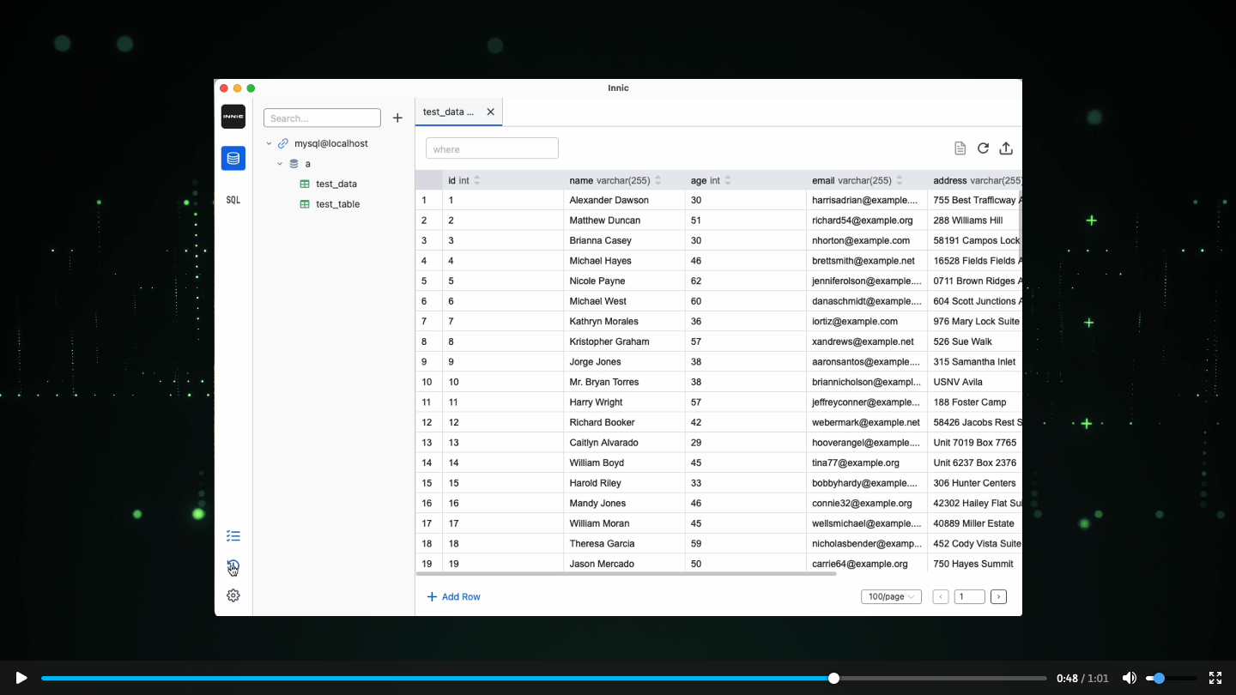Open the SQL editor from sidebar
This screenshot has width=1236, height=695.
pos(233,200)
